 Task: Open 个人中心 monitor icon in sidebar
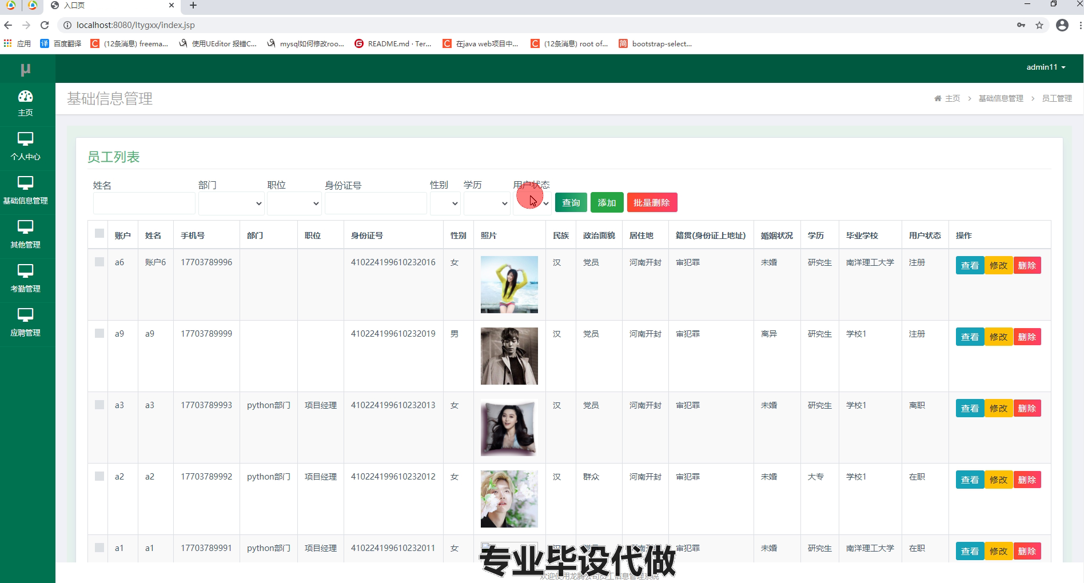(x=26, y=138)
